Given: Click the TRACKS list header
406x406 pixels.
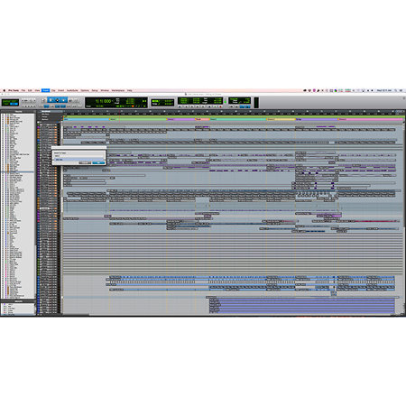Looking at the screenshot, I should (18, 112).
